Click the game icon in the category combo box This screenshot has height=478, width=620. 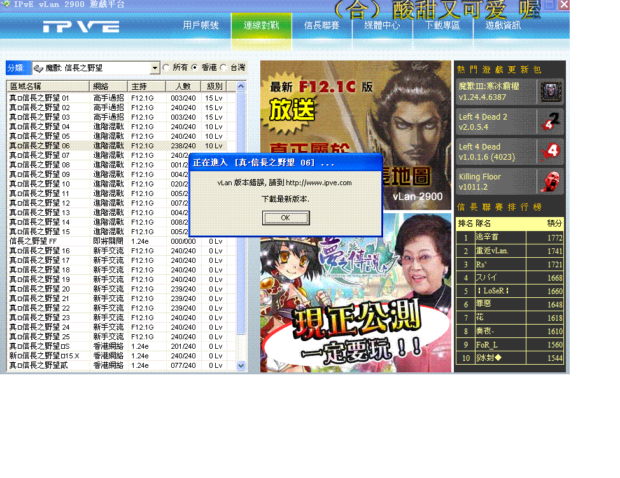point(38,68)
